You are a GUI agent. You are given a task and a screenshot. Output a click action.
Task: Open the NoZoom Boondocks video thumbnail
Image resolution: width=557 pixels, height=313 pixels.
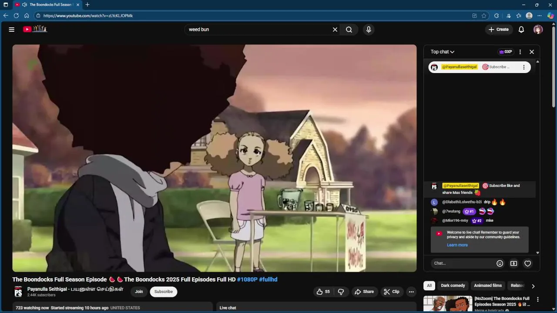click(x=448, y=304)
